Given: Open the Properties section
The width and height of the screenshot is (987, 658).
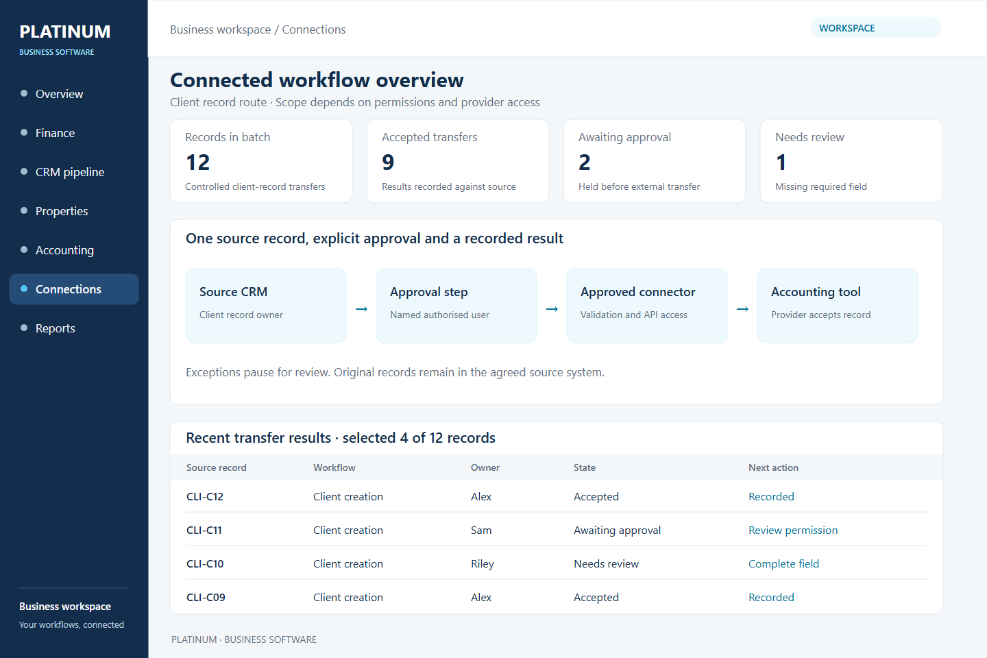Looking at the screenshot, I should [74, 211].
